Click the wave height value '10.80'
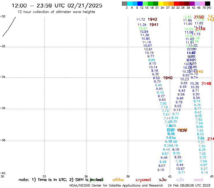Image resolution: width=214 pixels, height=188 pixels. (146, 39)
